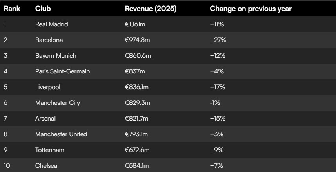This screenshot has height=172, width=336.
Task: Click the -1% change value
Action: tap(215, 103)
